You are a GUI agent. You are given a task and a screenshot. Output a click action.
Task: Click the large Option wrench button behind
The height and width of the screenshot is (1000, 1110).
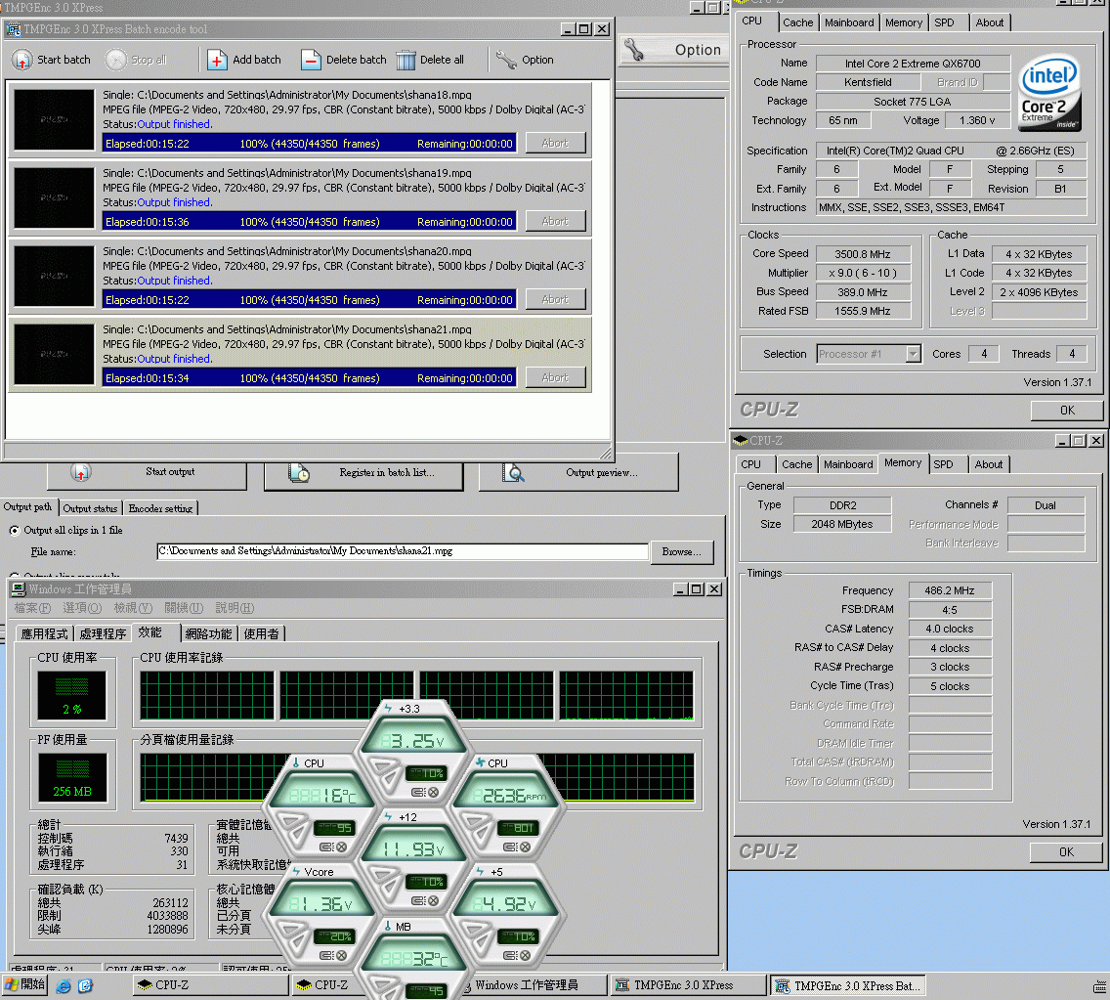tap(674, 50)
